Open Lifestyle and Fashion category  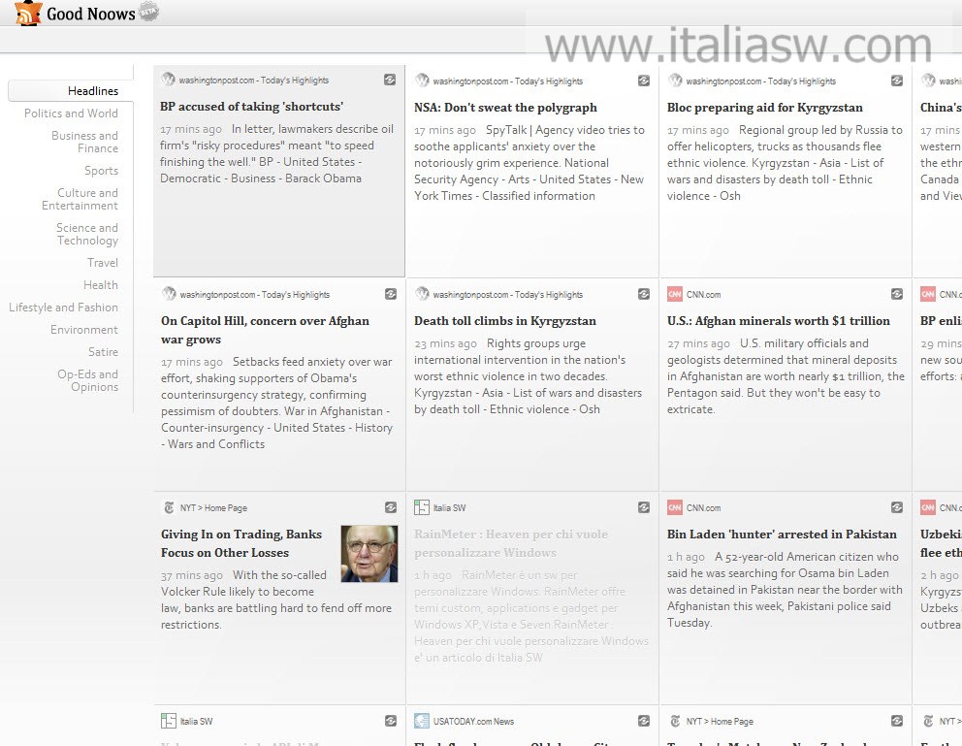(x=63, y=308)
